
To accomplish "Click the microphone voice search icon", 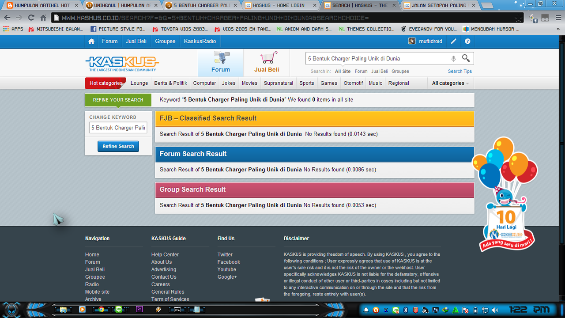I will (453, 58).
